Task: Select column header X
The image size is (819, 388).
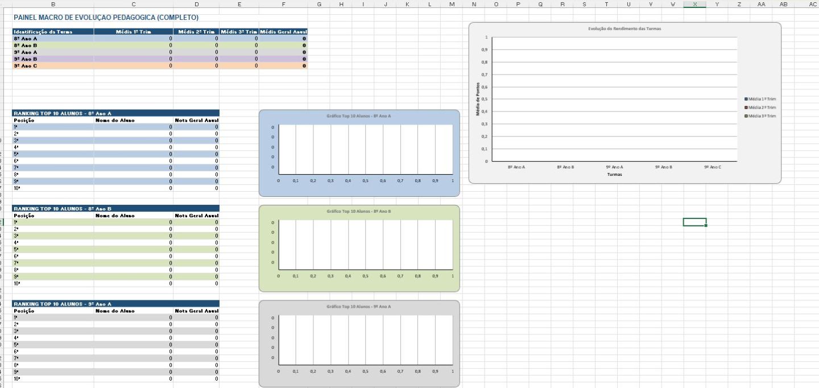Action: [694, 4]
